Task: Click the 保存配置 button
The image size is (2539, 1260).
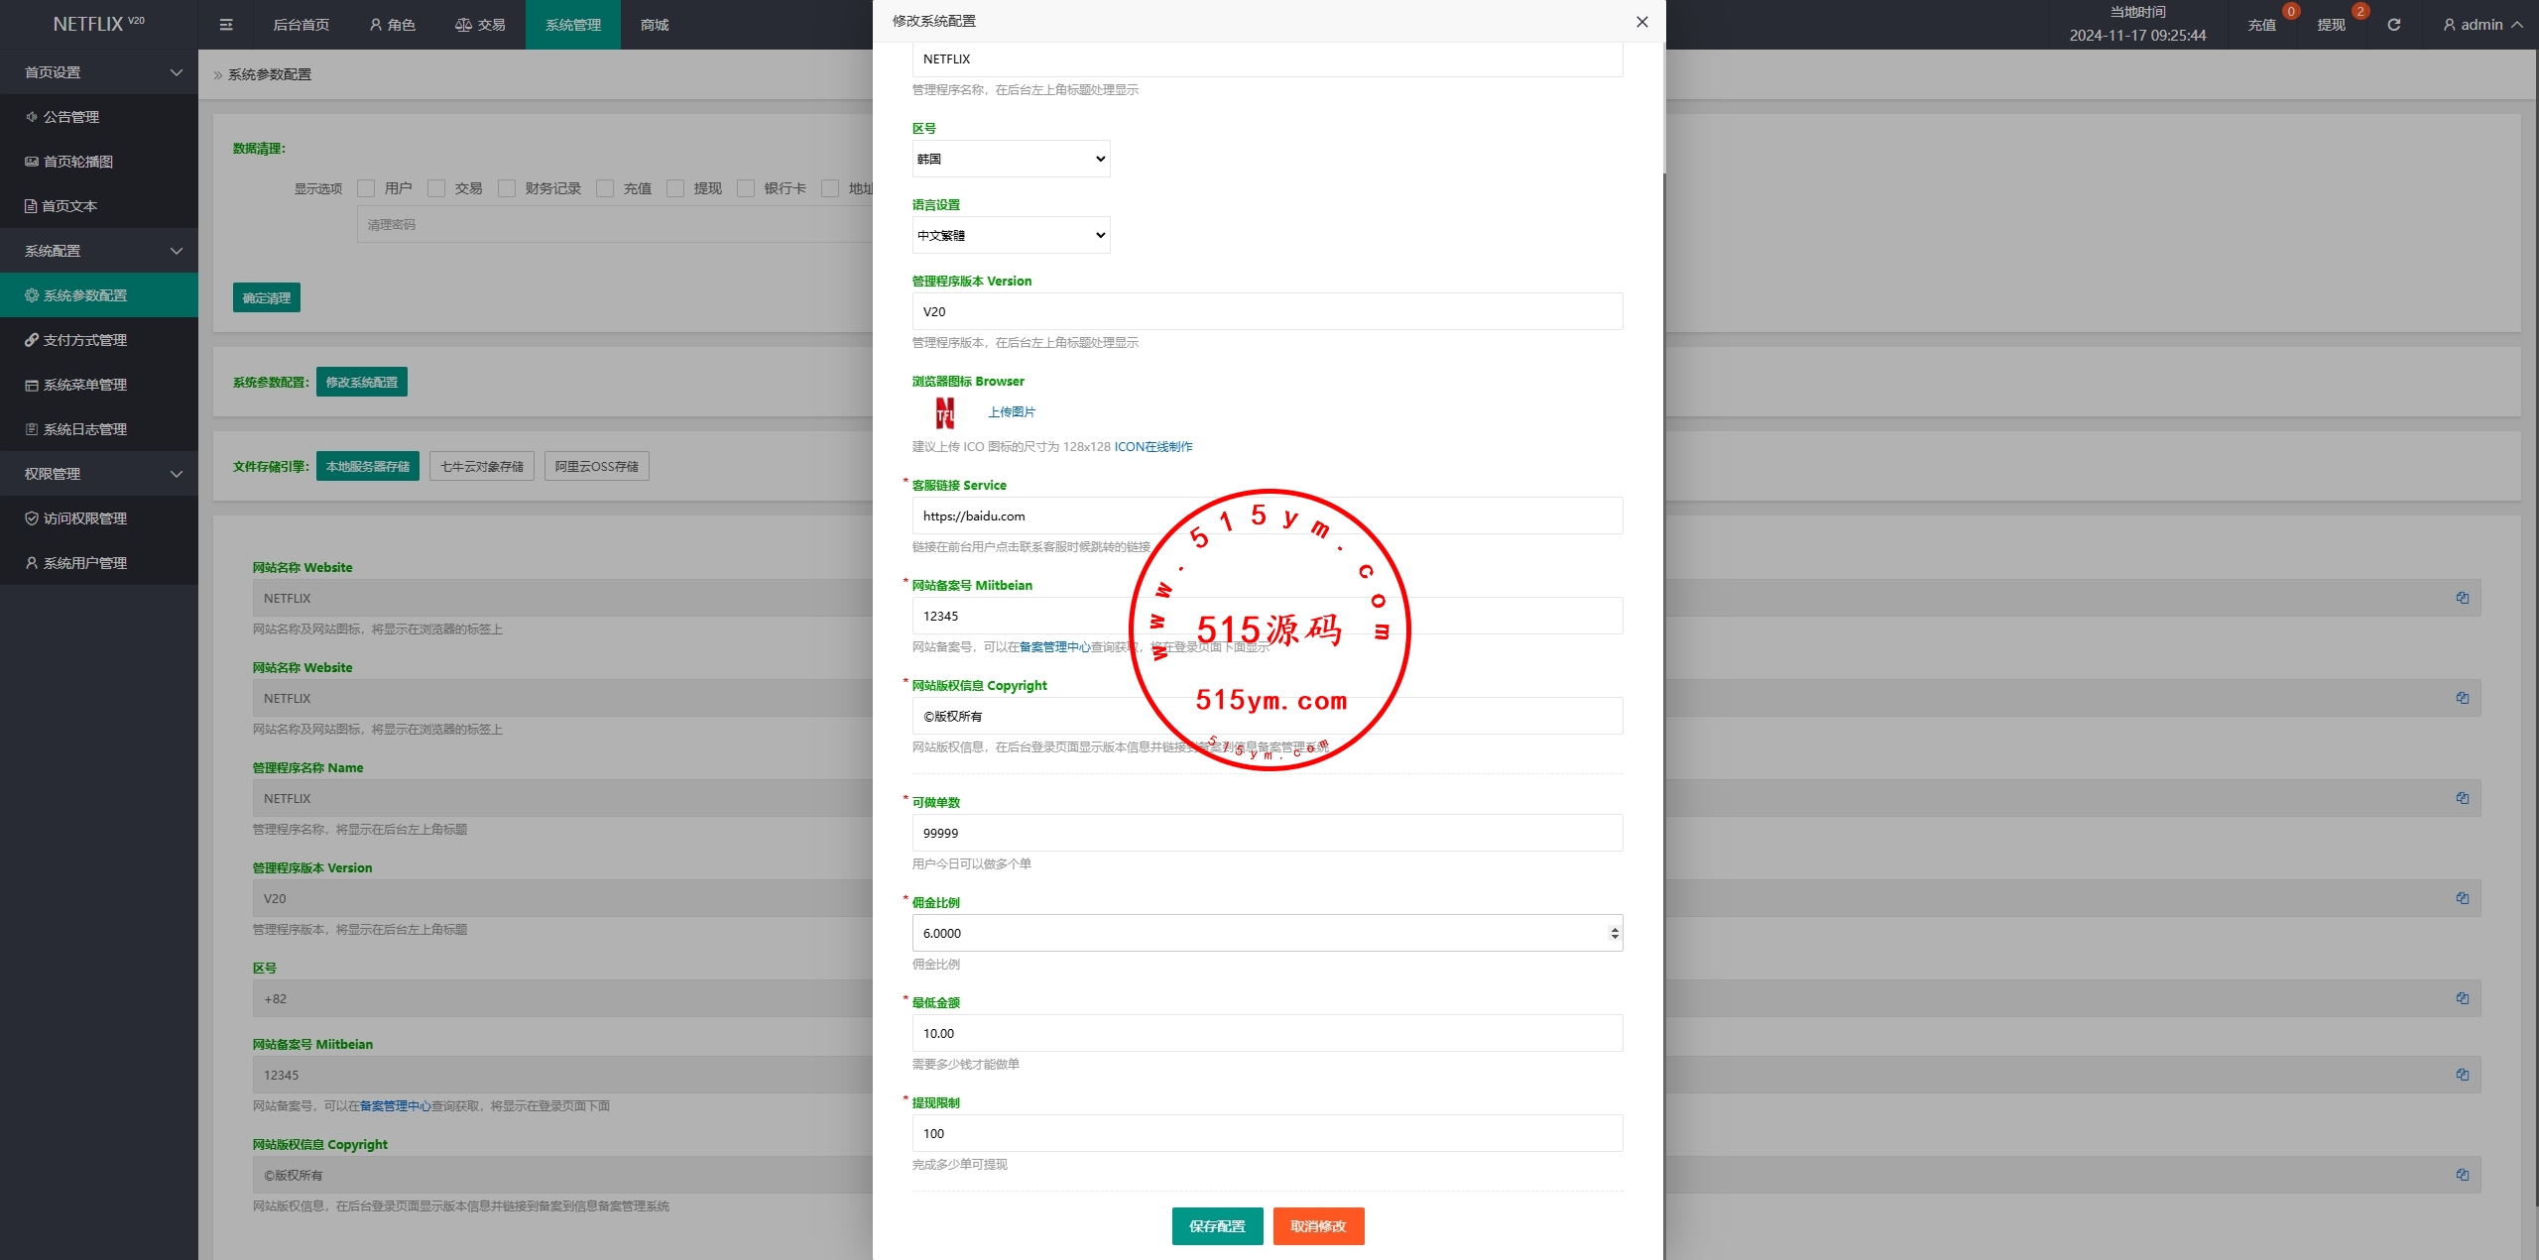Action: (x=1217, y=1226)
